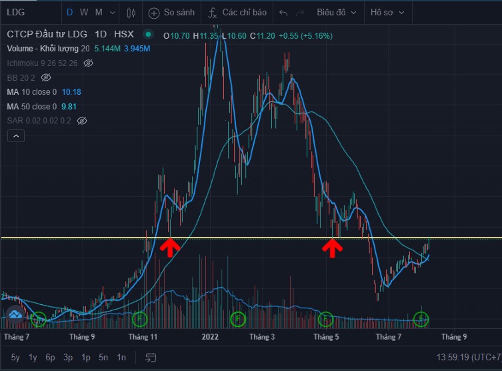Switch to the W weekly timeframe

point(84,13)
